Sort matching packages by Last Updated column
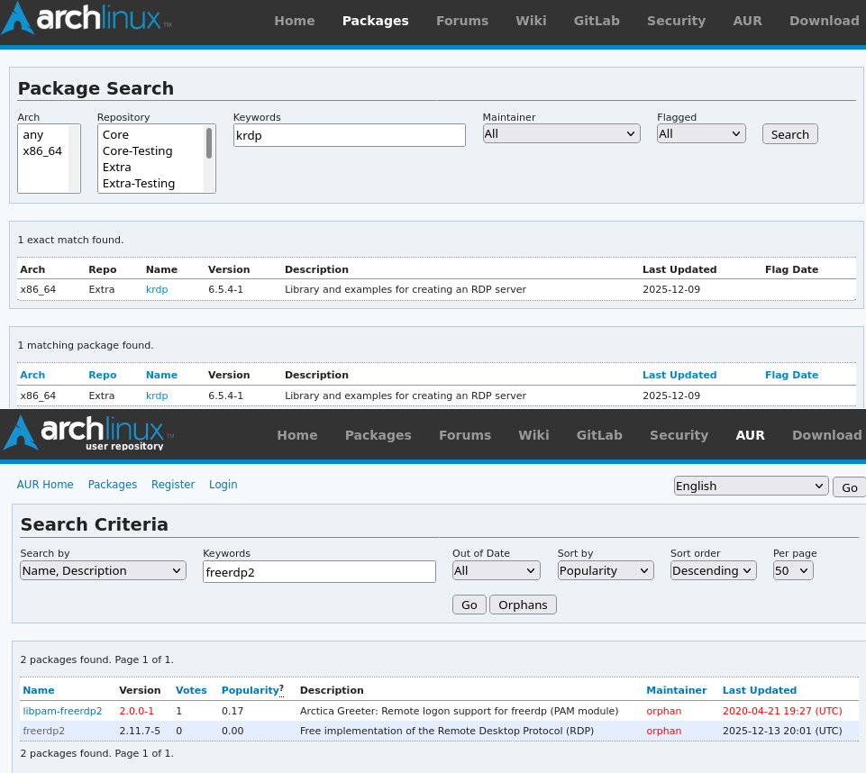 679,375
